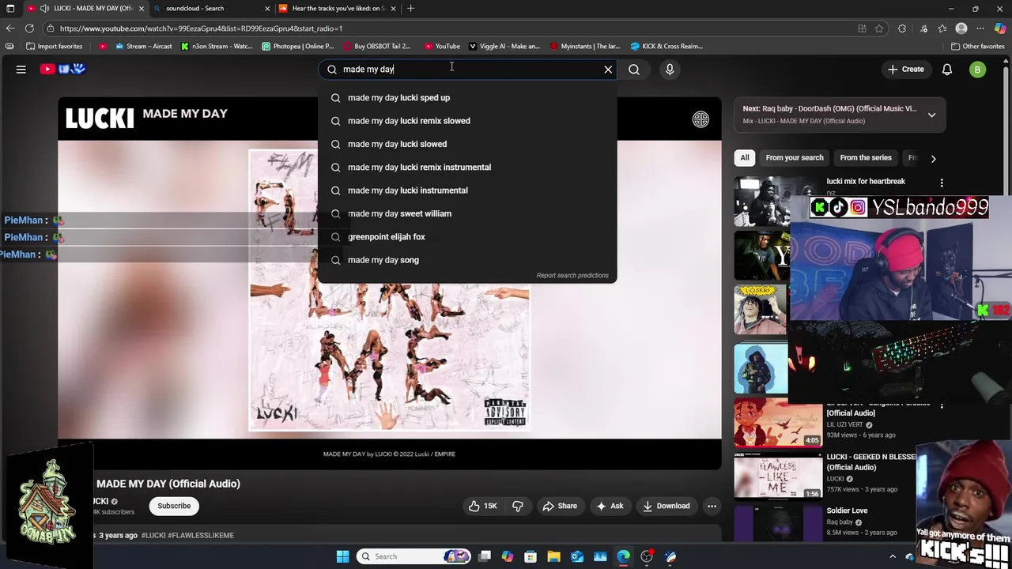This screenshot has width=1012, height=569.
Task: Click the Create button
Action: point(905,70)
